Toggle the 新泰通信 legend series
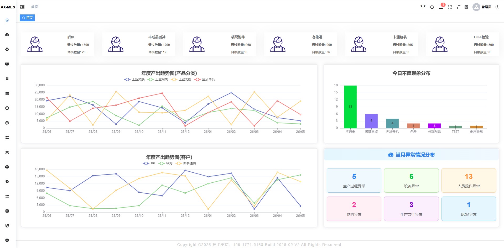504x248 pixels. 186,163
